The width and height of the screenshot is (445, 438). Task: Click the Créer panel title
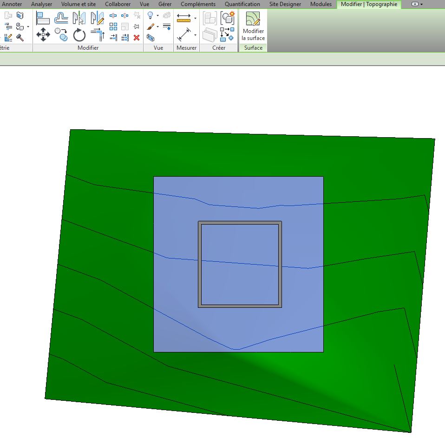coord(219,48)
